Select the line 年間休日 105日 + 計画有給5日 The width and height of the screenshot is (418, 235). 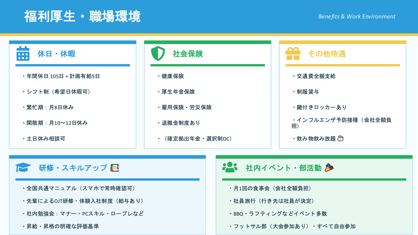[61, 76]
